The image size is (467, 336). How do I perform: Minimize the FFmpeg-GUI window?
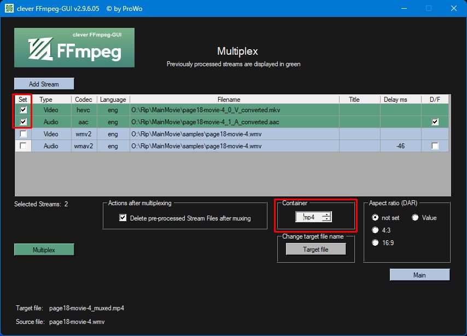click(404, 8)
